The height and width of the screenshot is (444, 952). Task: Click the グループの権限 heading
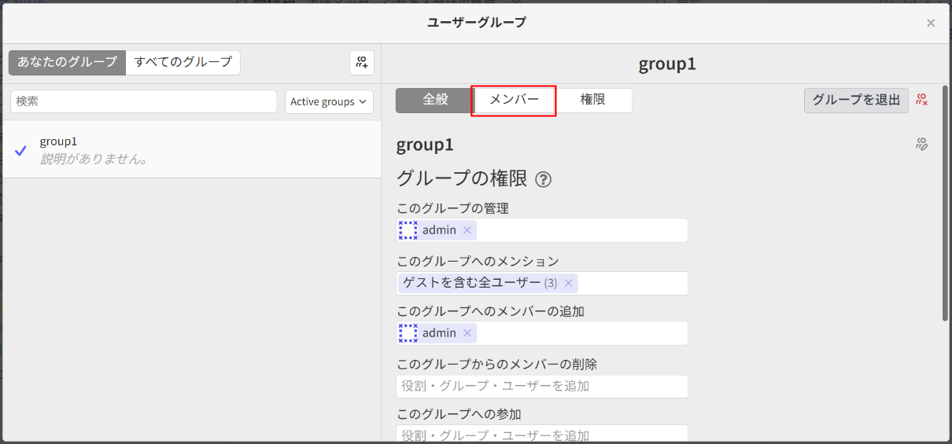(462, 178)
